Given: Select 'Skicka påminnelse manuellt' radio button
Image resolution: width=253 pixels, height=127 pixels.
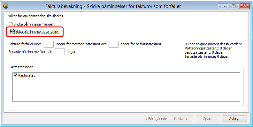Looking at the screenshot, I should click(x=11, y=24).
